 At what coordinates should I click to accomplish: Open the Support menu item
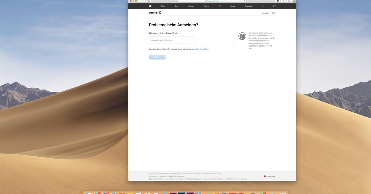pos(248,6)
